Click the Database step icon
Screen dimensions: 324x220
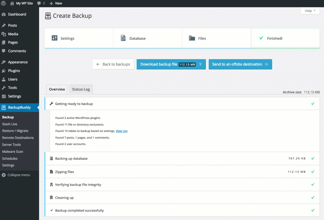click(123, 38)
